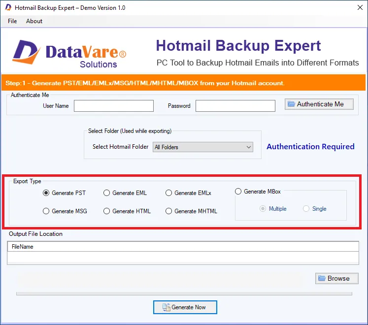Image resolution: width=368 pixels, height=325 pixels.
Task: Open the File menu
Action: 12,21
